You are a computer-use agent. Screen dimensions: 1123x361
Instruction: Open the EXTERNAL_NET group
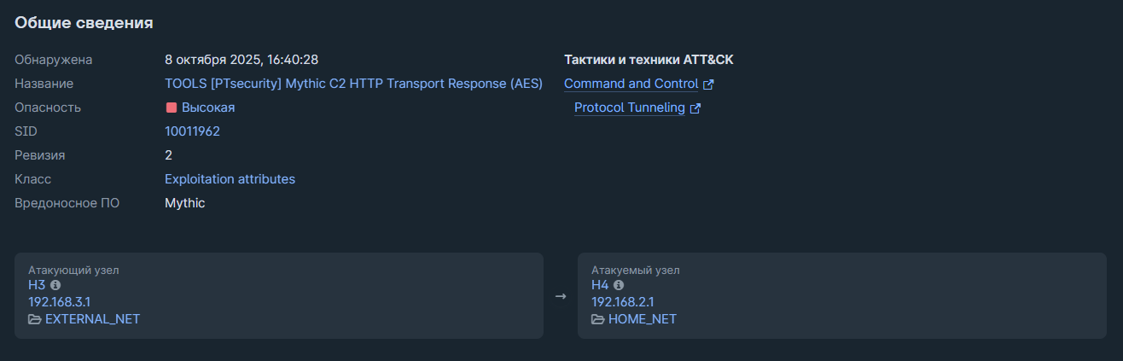pos(92,319)
